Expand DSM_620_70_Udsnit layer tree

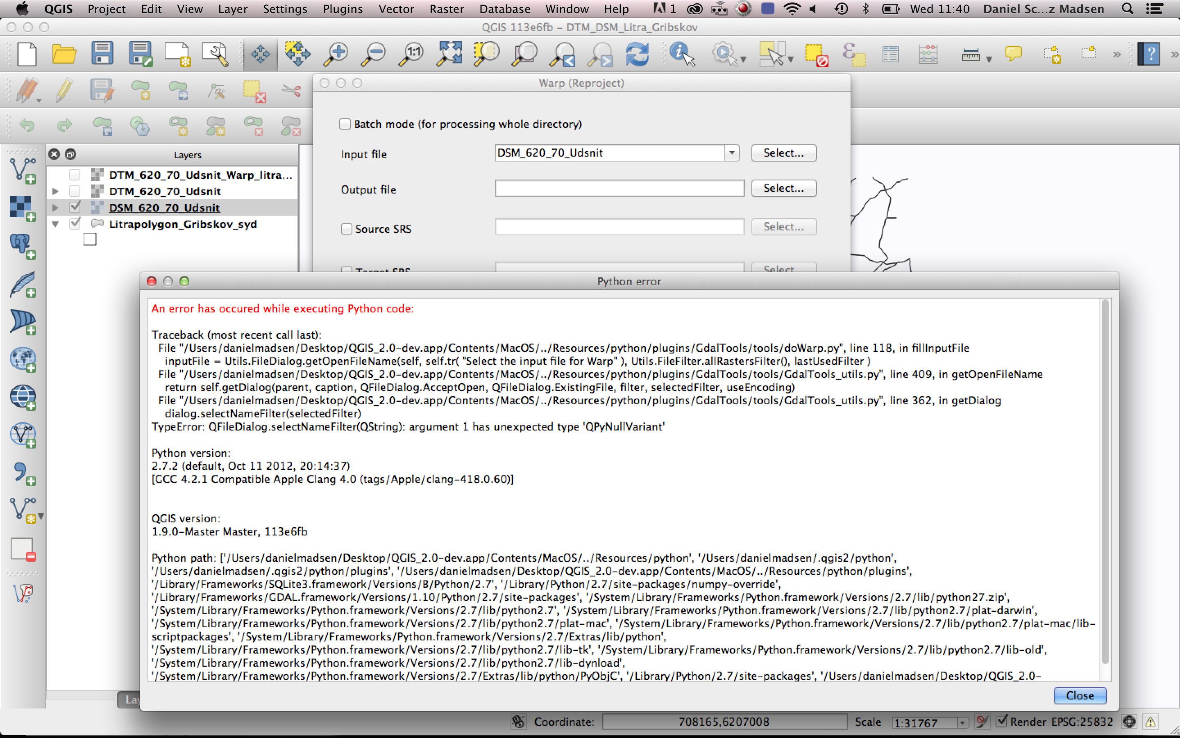tap(55, 207)
